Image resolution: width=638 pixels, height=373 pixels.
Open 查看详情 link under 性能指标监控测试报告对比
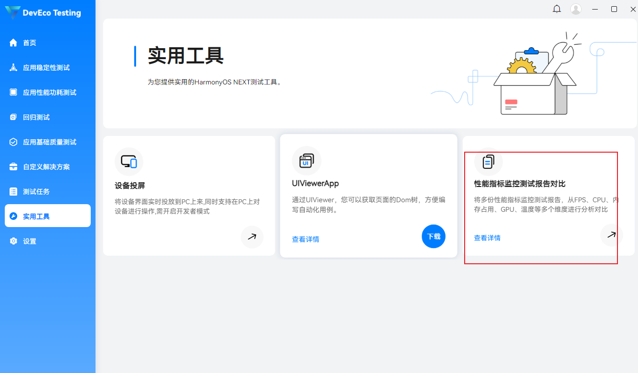click(487, 238)
